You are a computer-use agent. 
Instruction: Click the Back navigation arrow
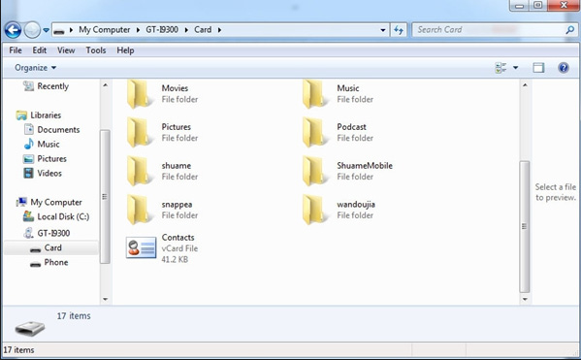coord(13,30)
